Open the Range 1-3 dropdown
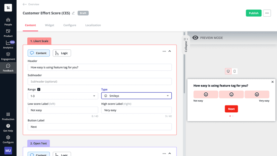This screenshot has height=156, width=277. (x=63, y=96)
